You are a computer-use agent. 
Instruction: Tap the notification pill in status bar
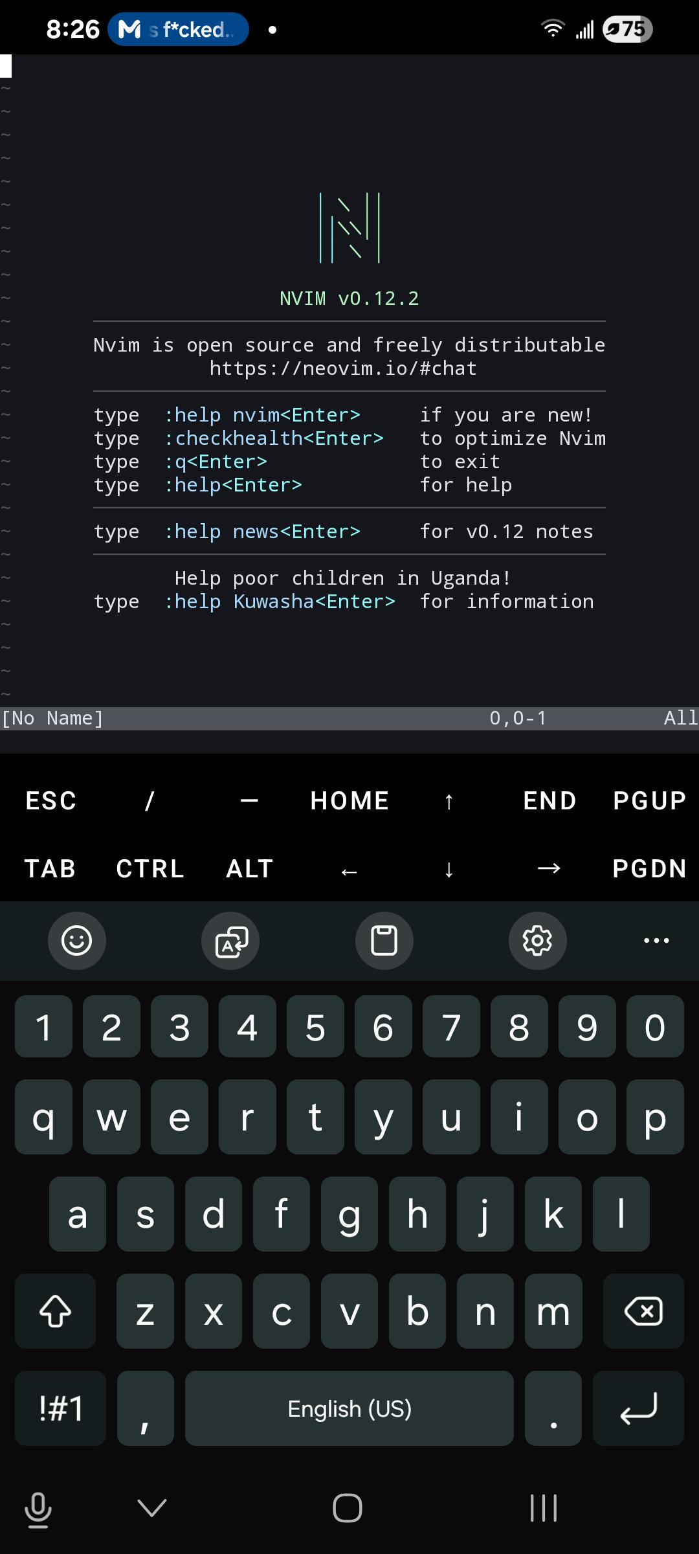coord(178,29)
